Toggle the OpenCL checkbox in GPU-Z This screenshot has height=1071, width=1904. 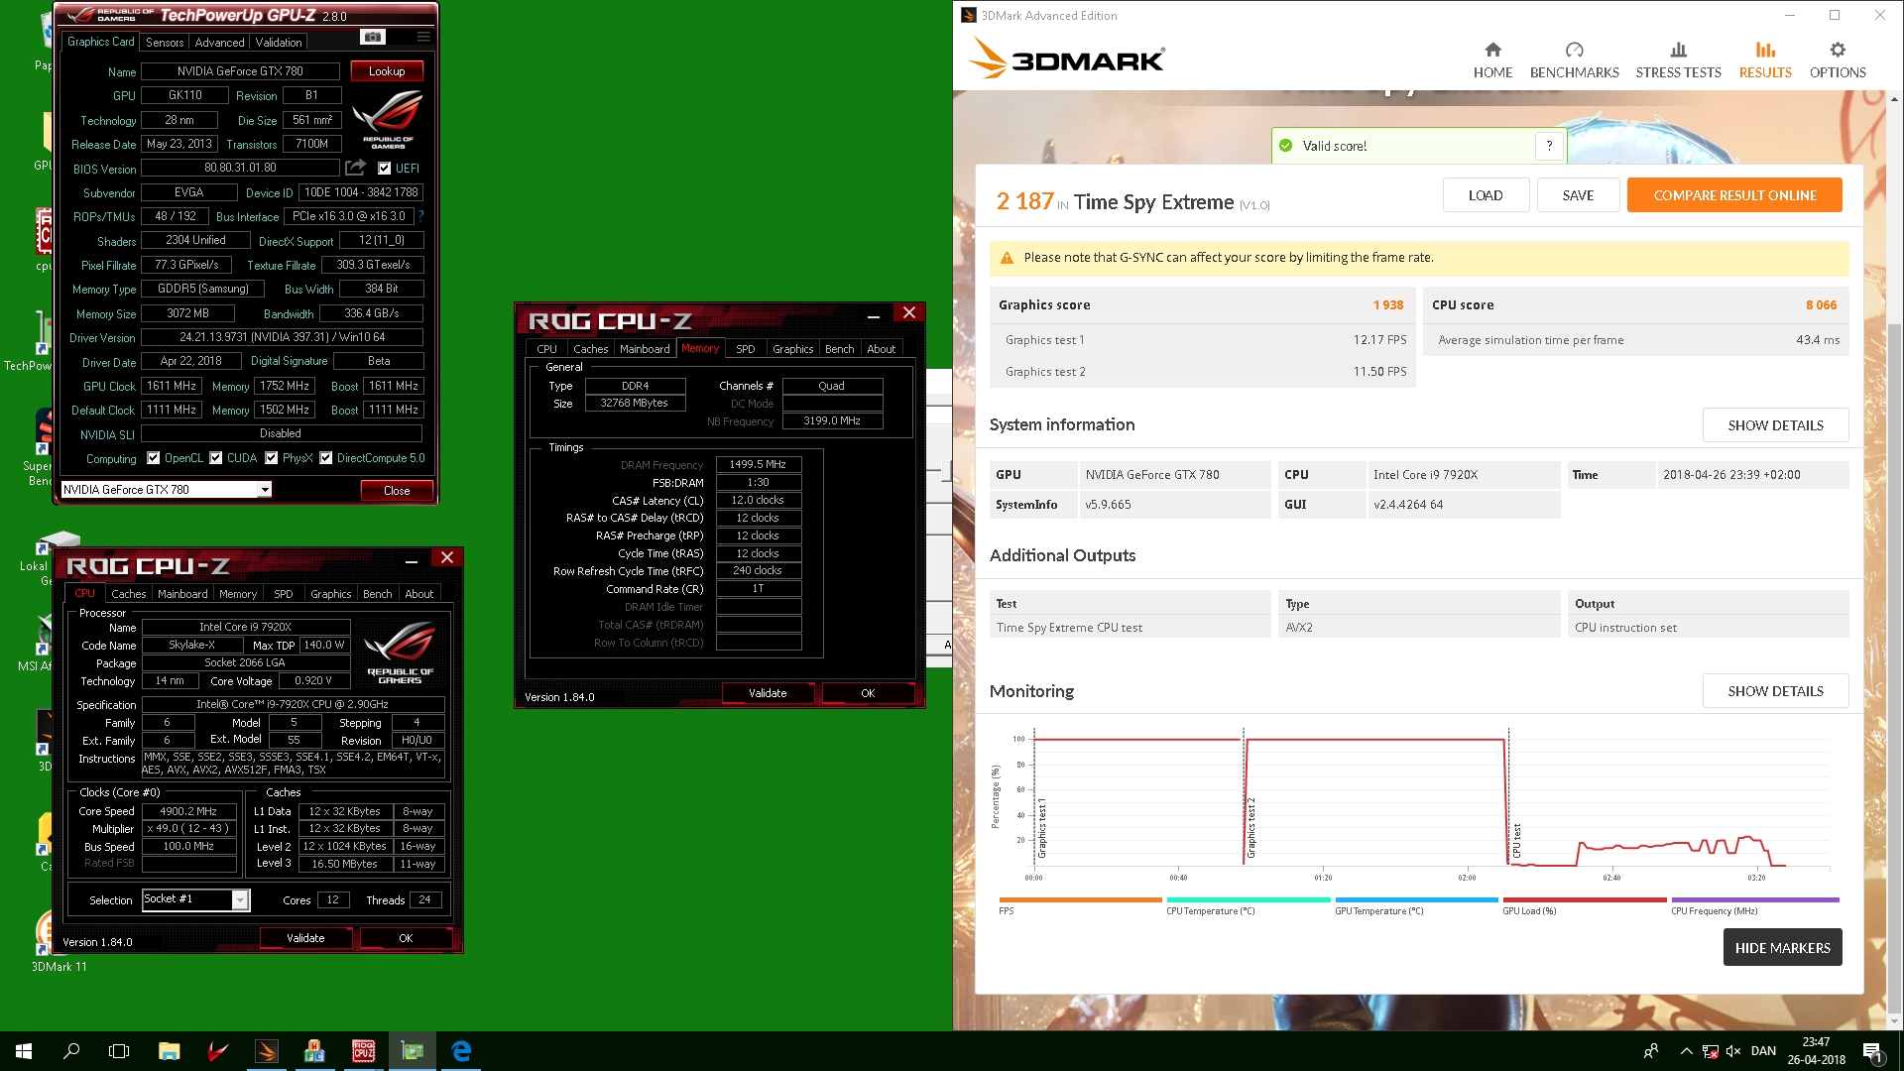[x=154, y=458]
